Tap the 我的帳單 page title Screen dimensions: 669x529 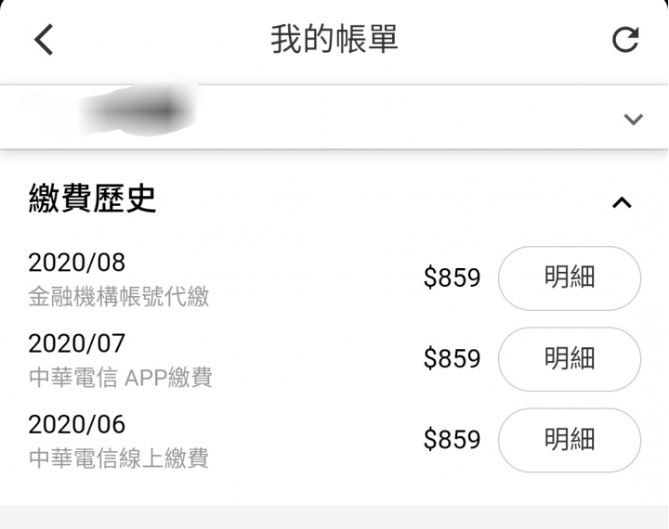click(334, 39)
